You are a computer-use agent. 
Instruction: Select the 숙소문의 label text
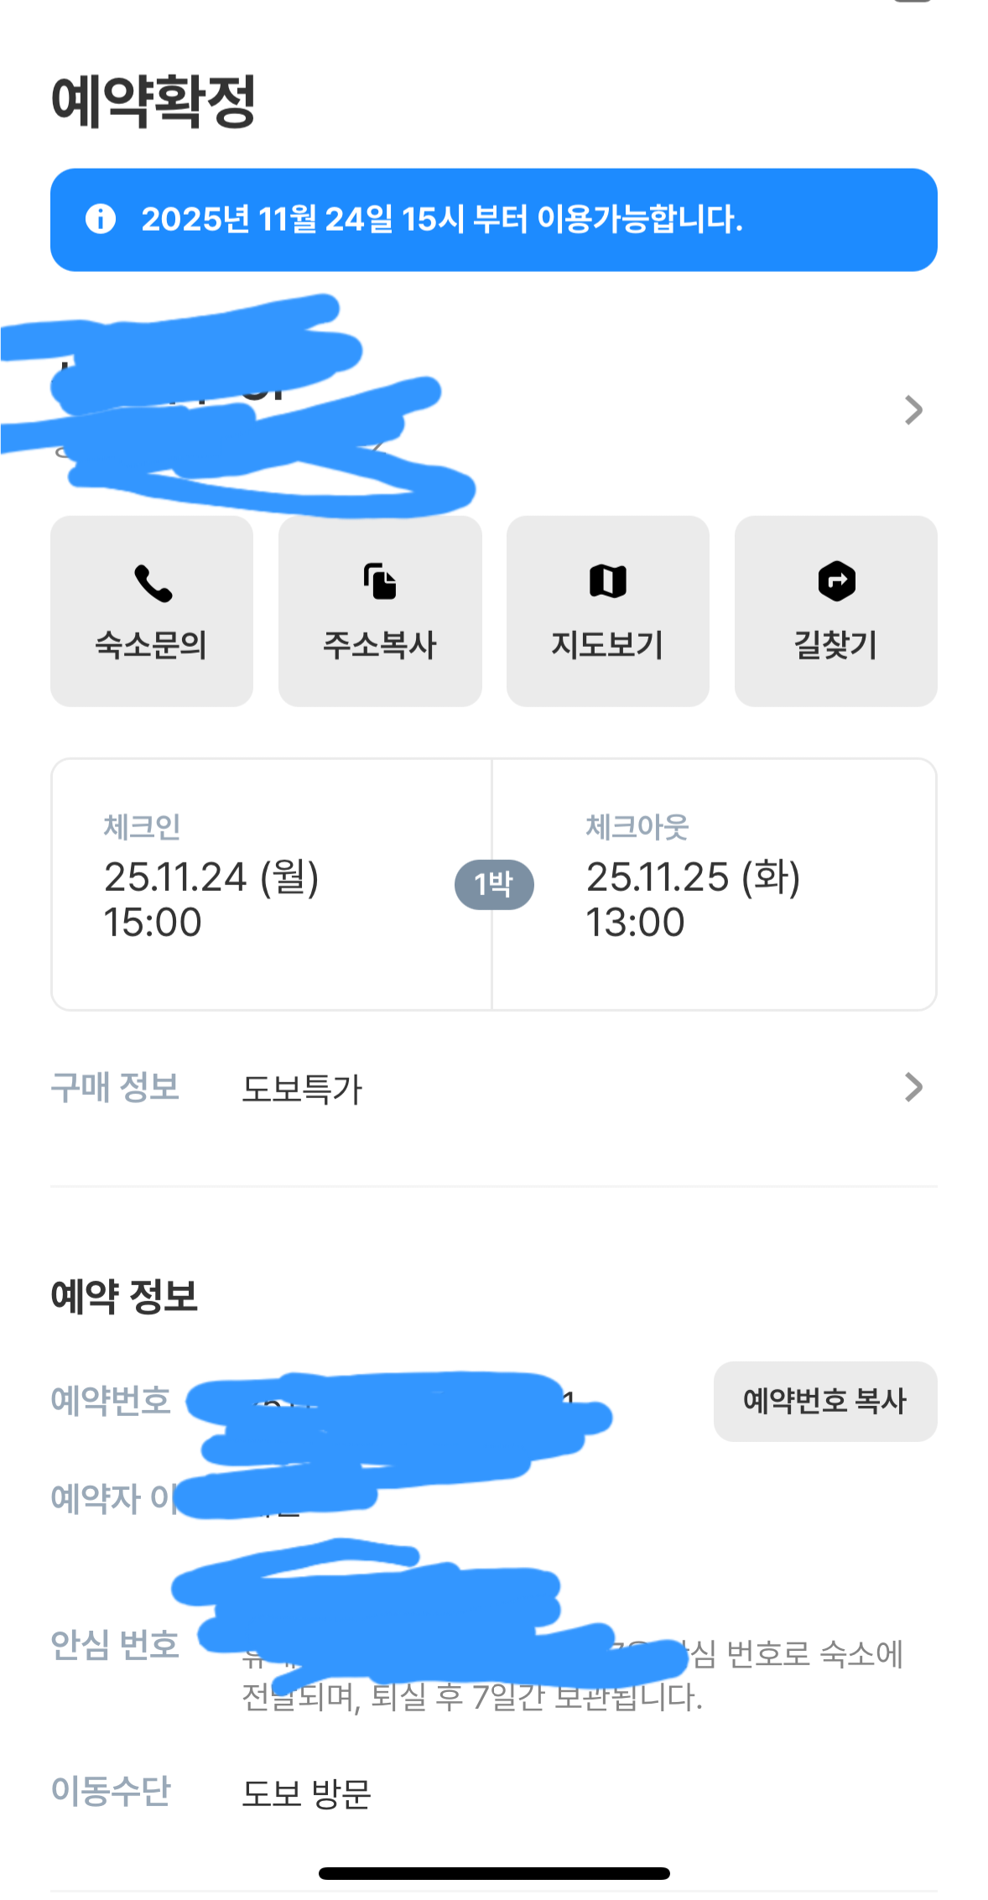pyautogui.click(x=151, y=645)
